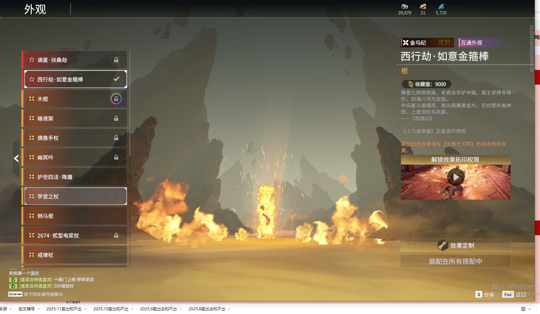Screen dimensions: 540x314
Task: Click the Enter key chat icon
Action: click(x=15, y=294)
